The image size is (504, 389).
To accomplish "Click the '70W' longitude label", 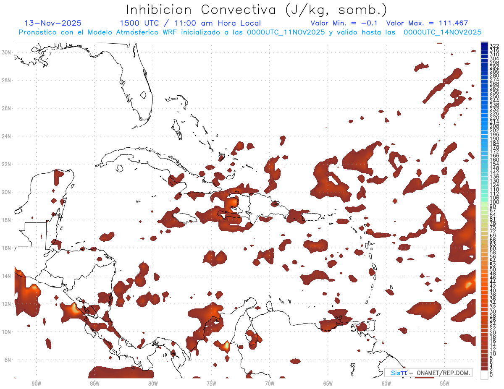I will 270,383.
